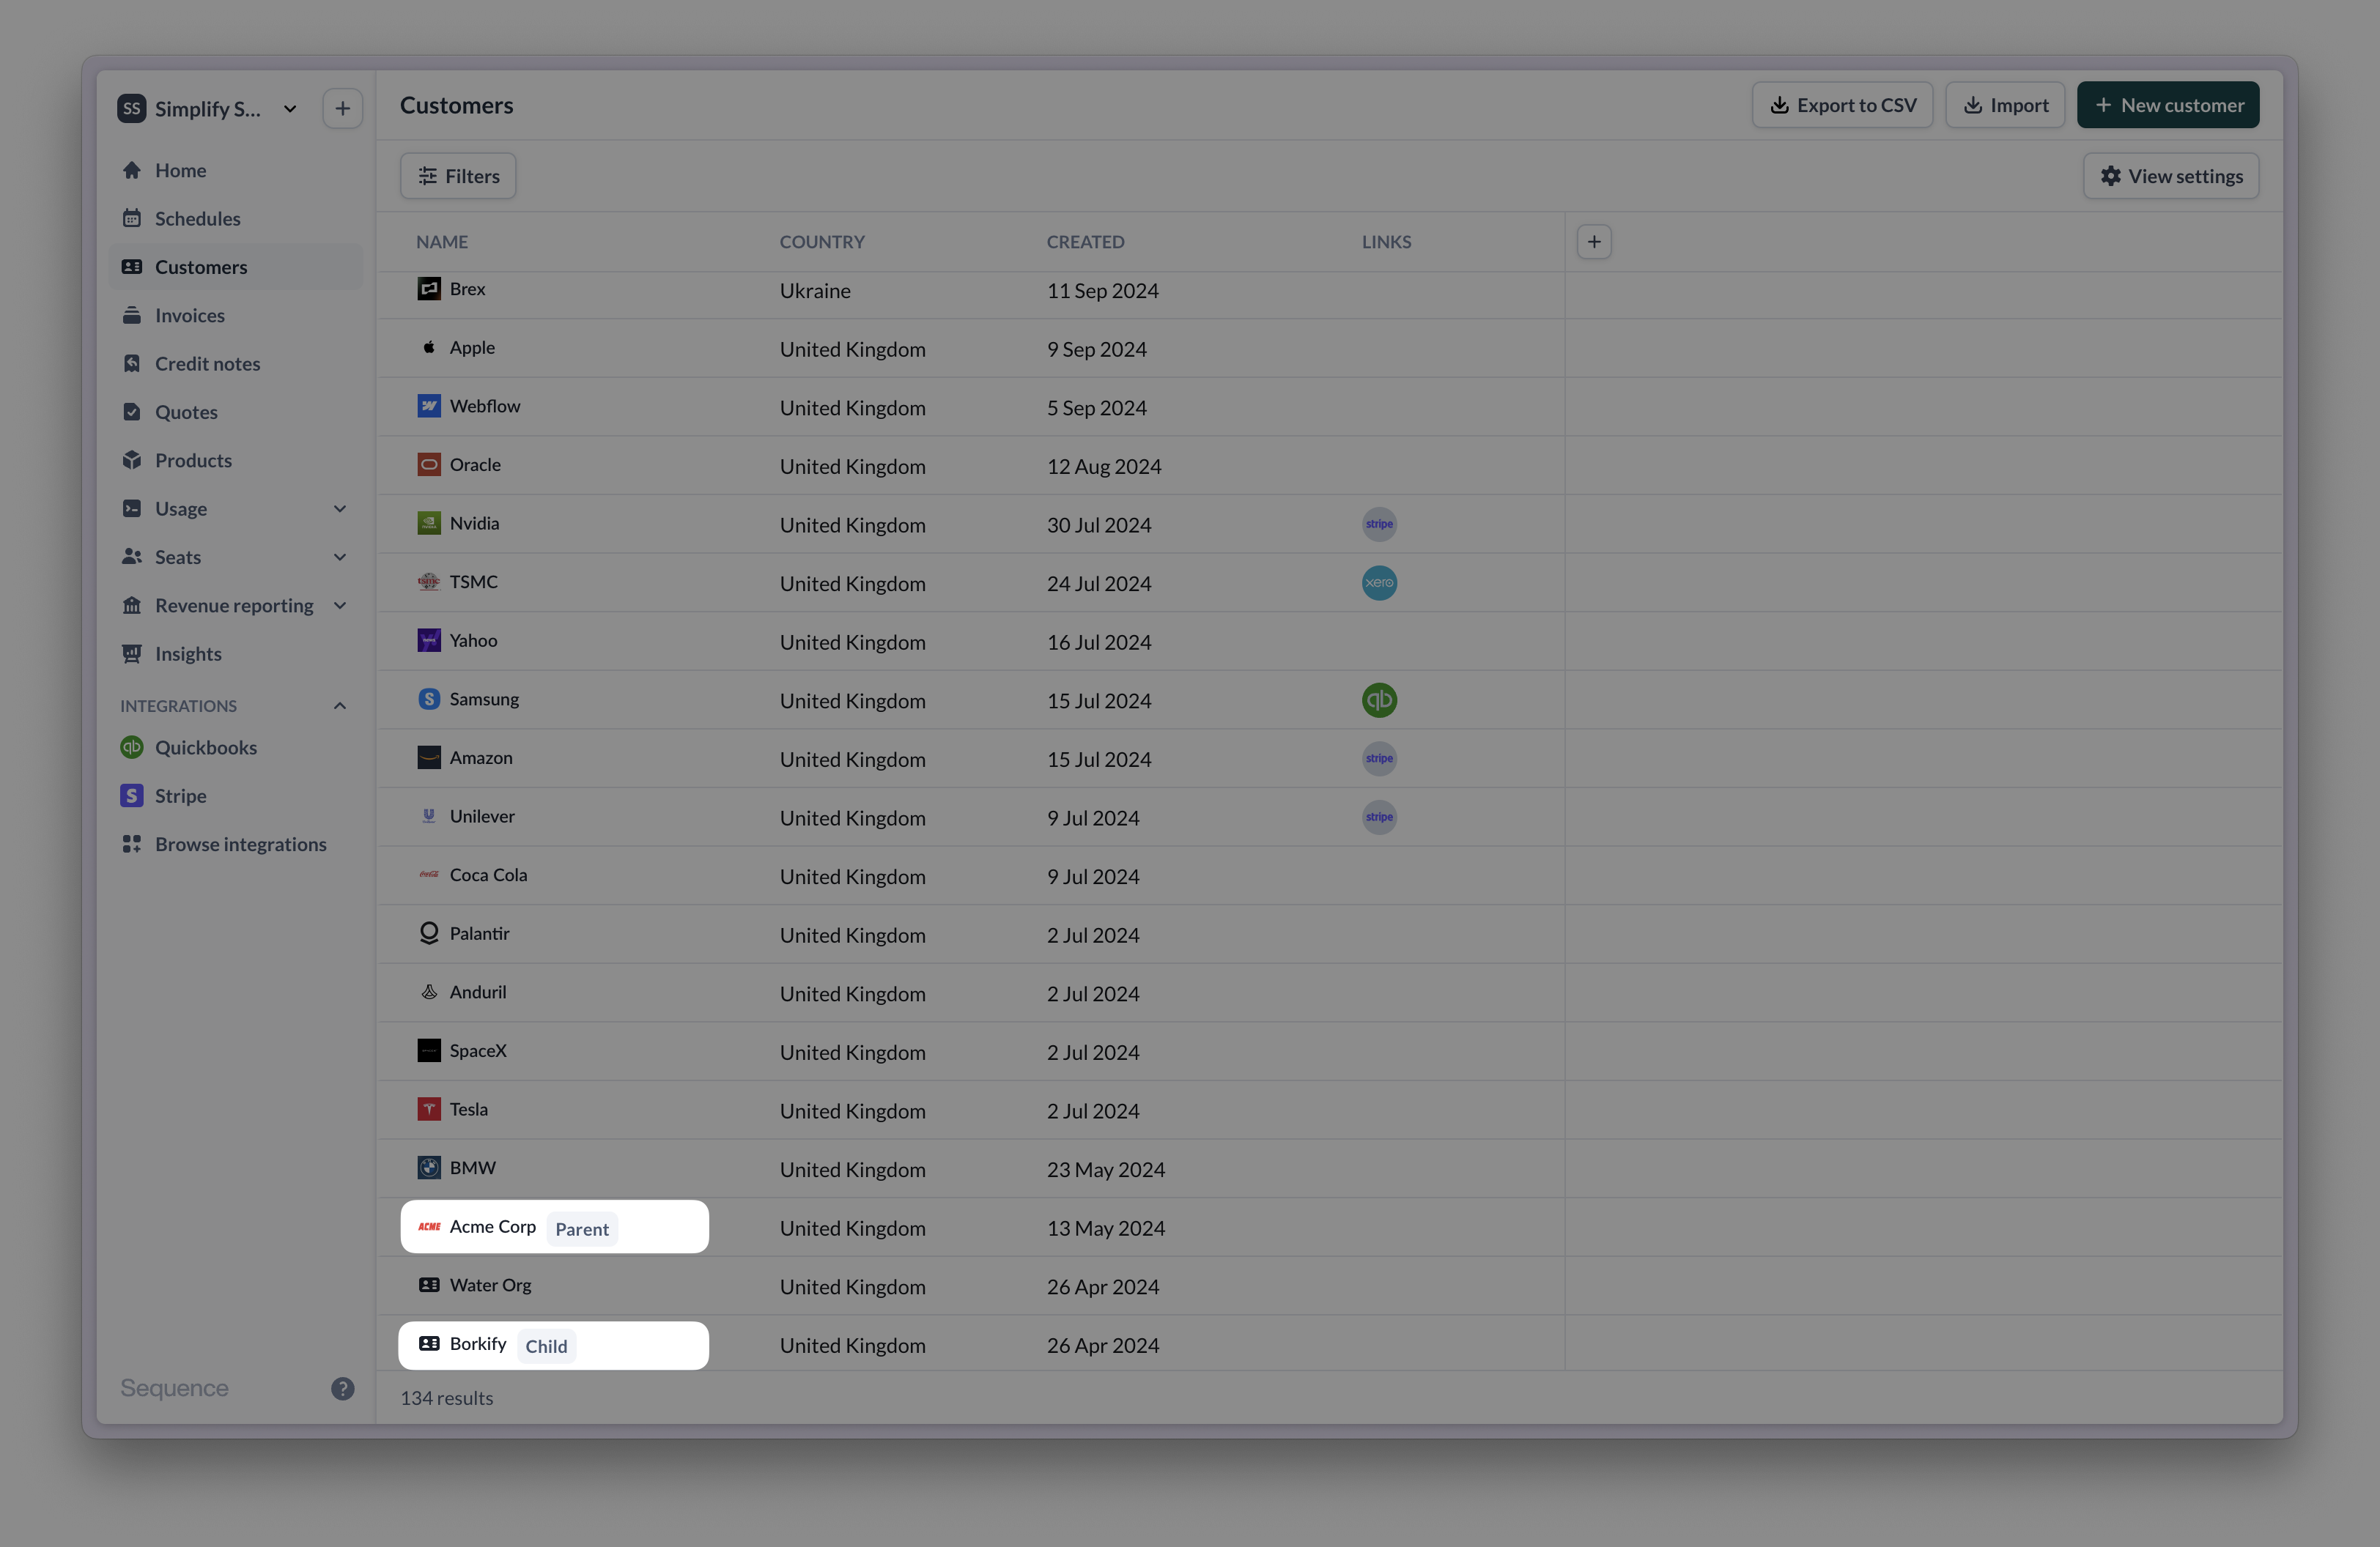
Task: Open the Products box icon
Action: click(x=132, y=461)
